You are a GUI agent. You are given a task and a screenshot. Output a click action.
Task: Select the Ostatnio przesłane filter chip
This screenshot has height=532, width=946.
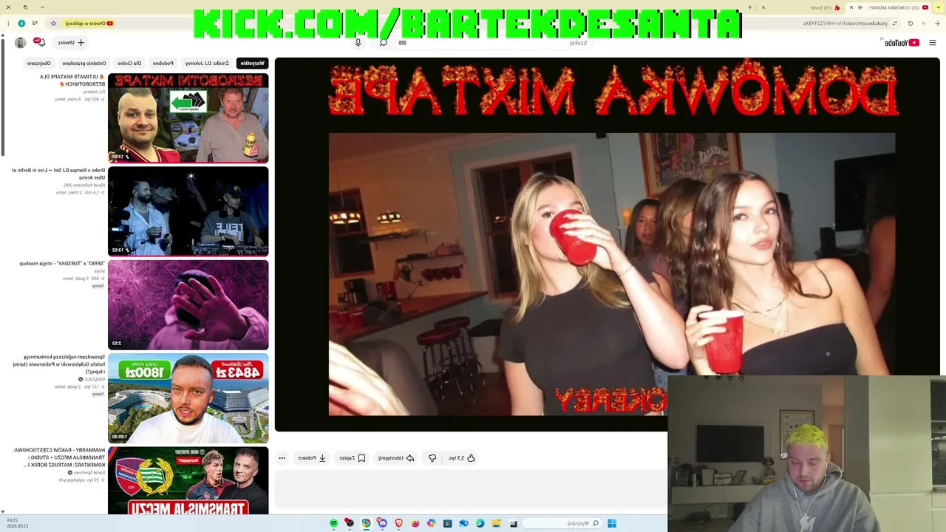coord(84,64)
